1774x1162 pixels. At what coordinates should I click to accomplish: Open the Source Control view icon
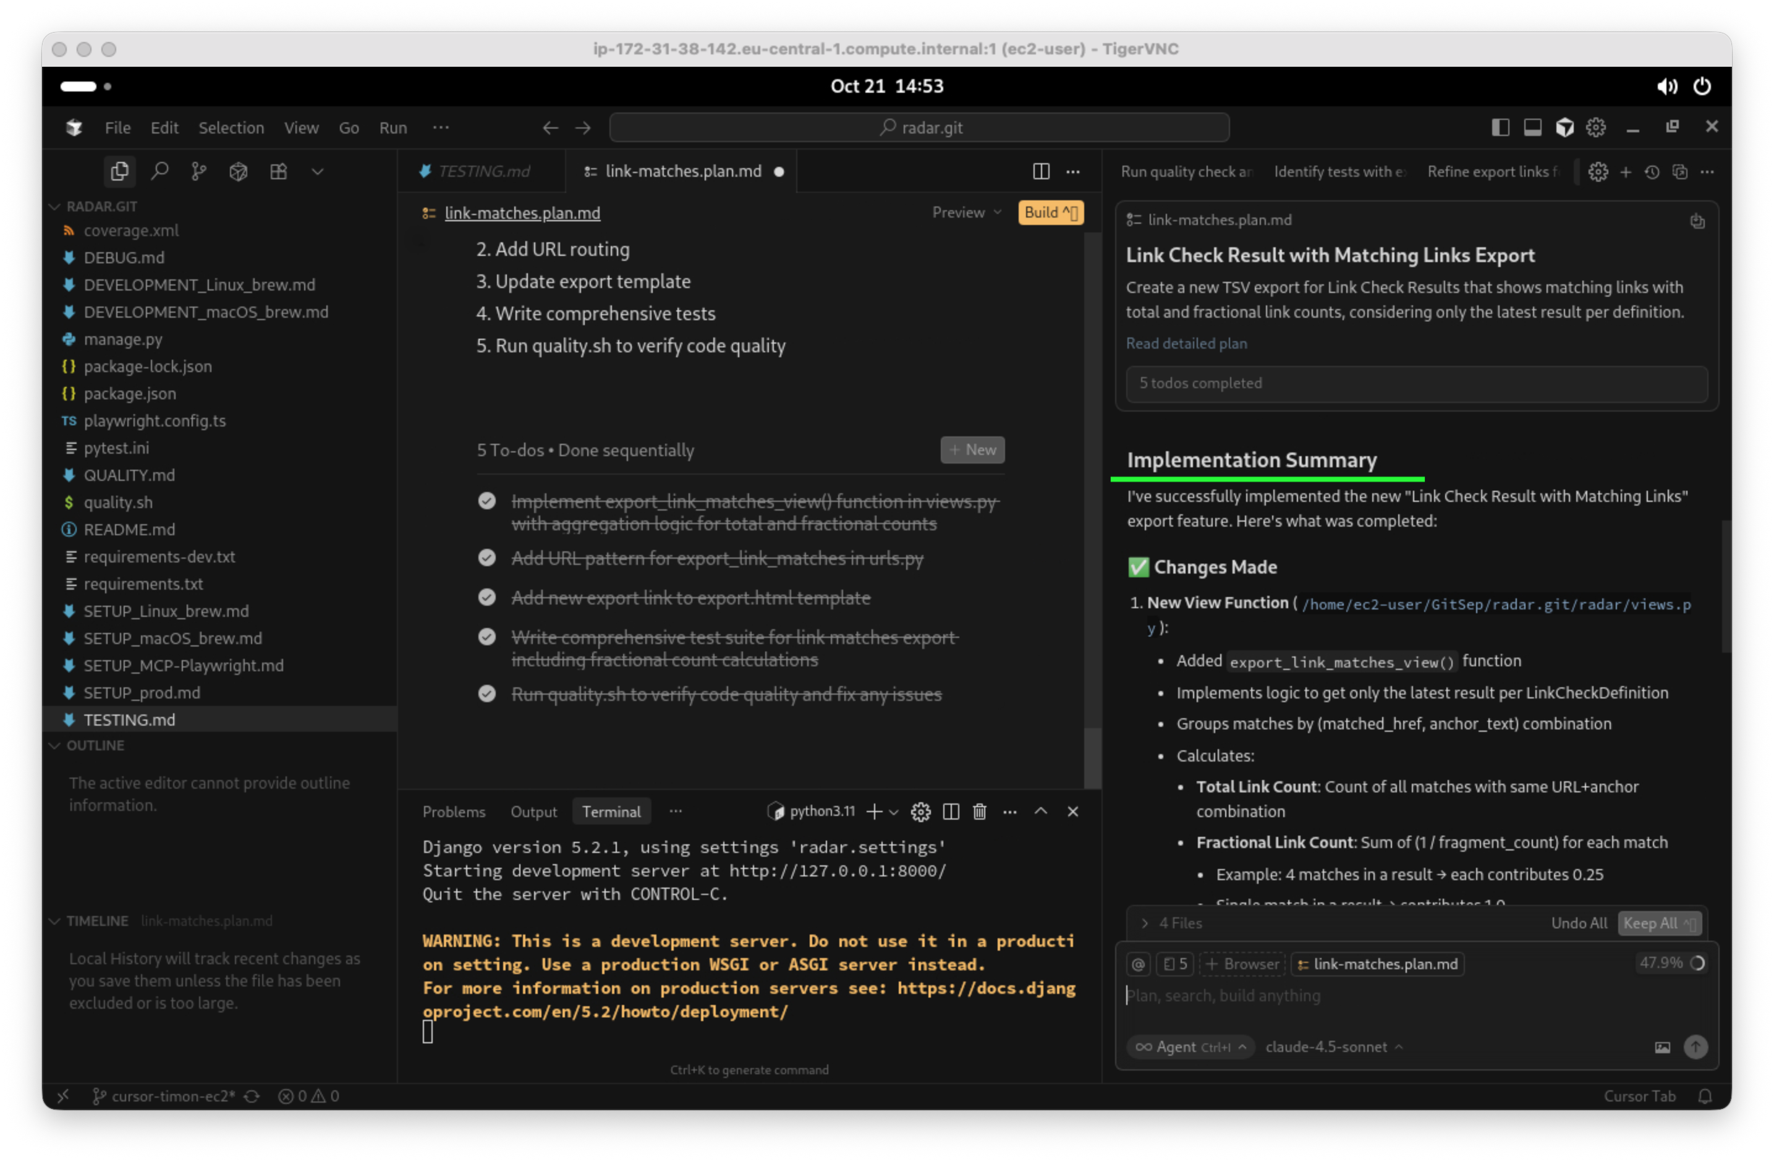click(x=198, y=171)
